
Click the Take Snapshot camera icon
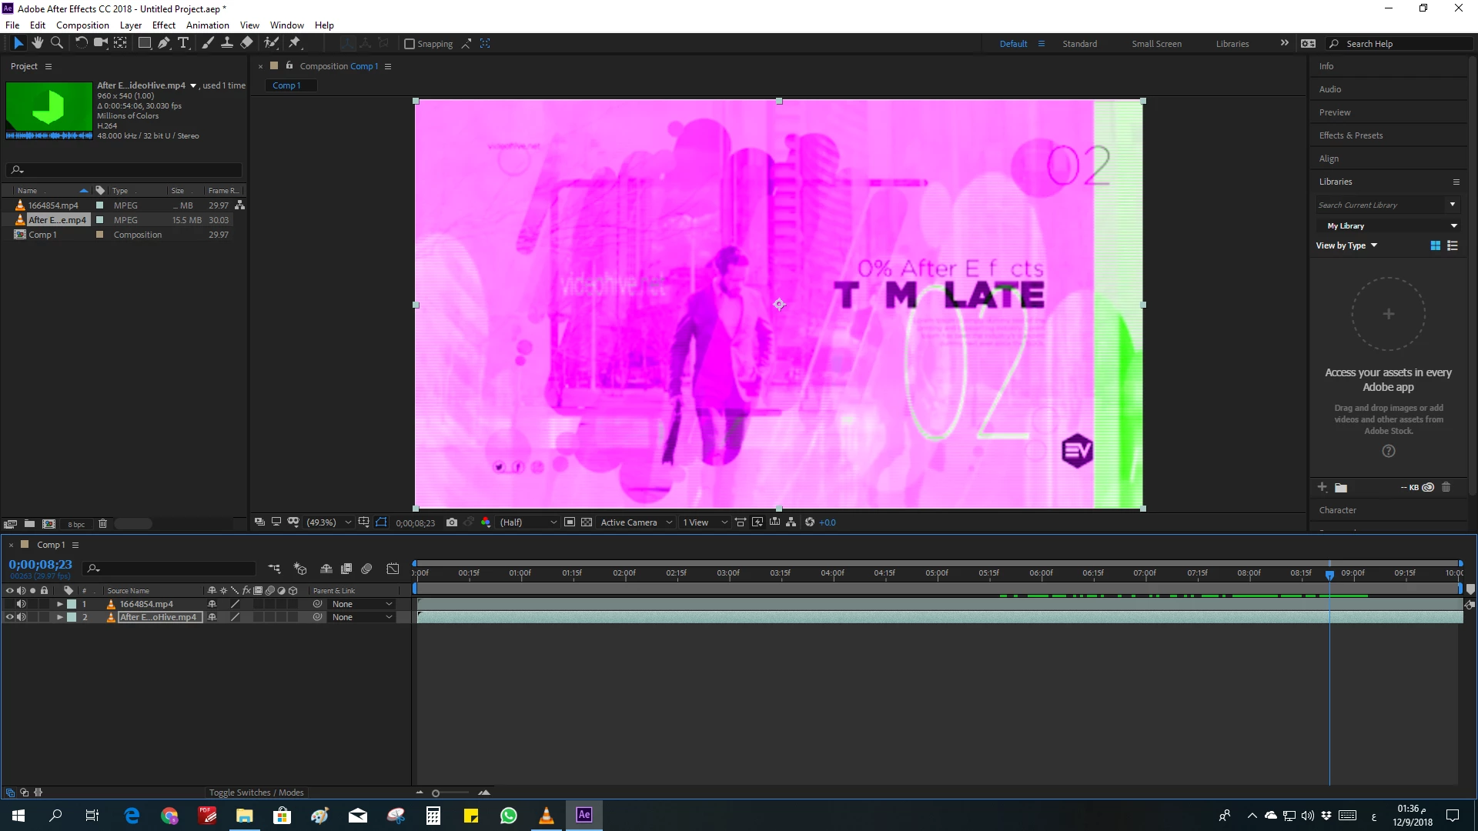452,522
